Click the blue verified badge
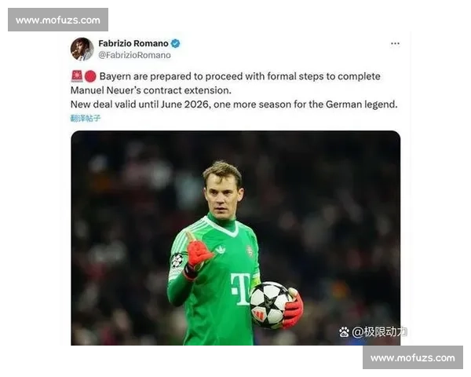This screenshot has height=377, width=471. 175,44
